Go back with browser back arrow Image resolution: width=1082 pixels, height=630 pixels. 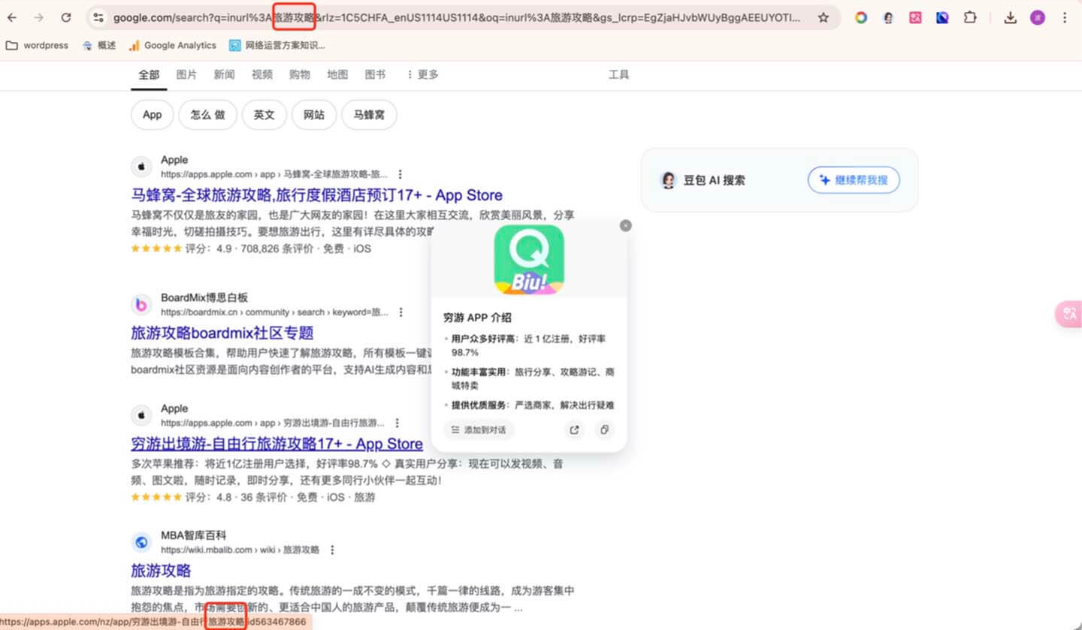pyautogui.click(x=12, y=17)
